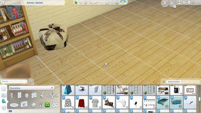
Task: Select the curtains category icon
Action: [x=34, y=95]
